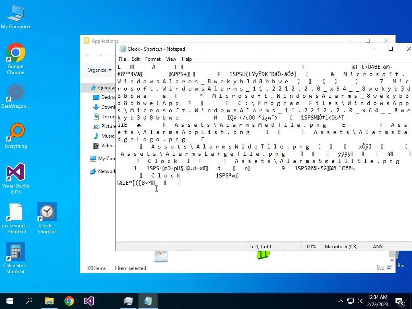Go back in the Applications Explorer window
Screen dimensions: 412x309
88,55
